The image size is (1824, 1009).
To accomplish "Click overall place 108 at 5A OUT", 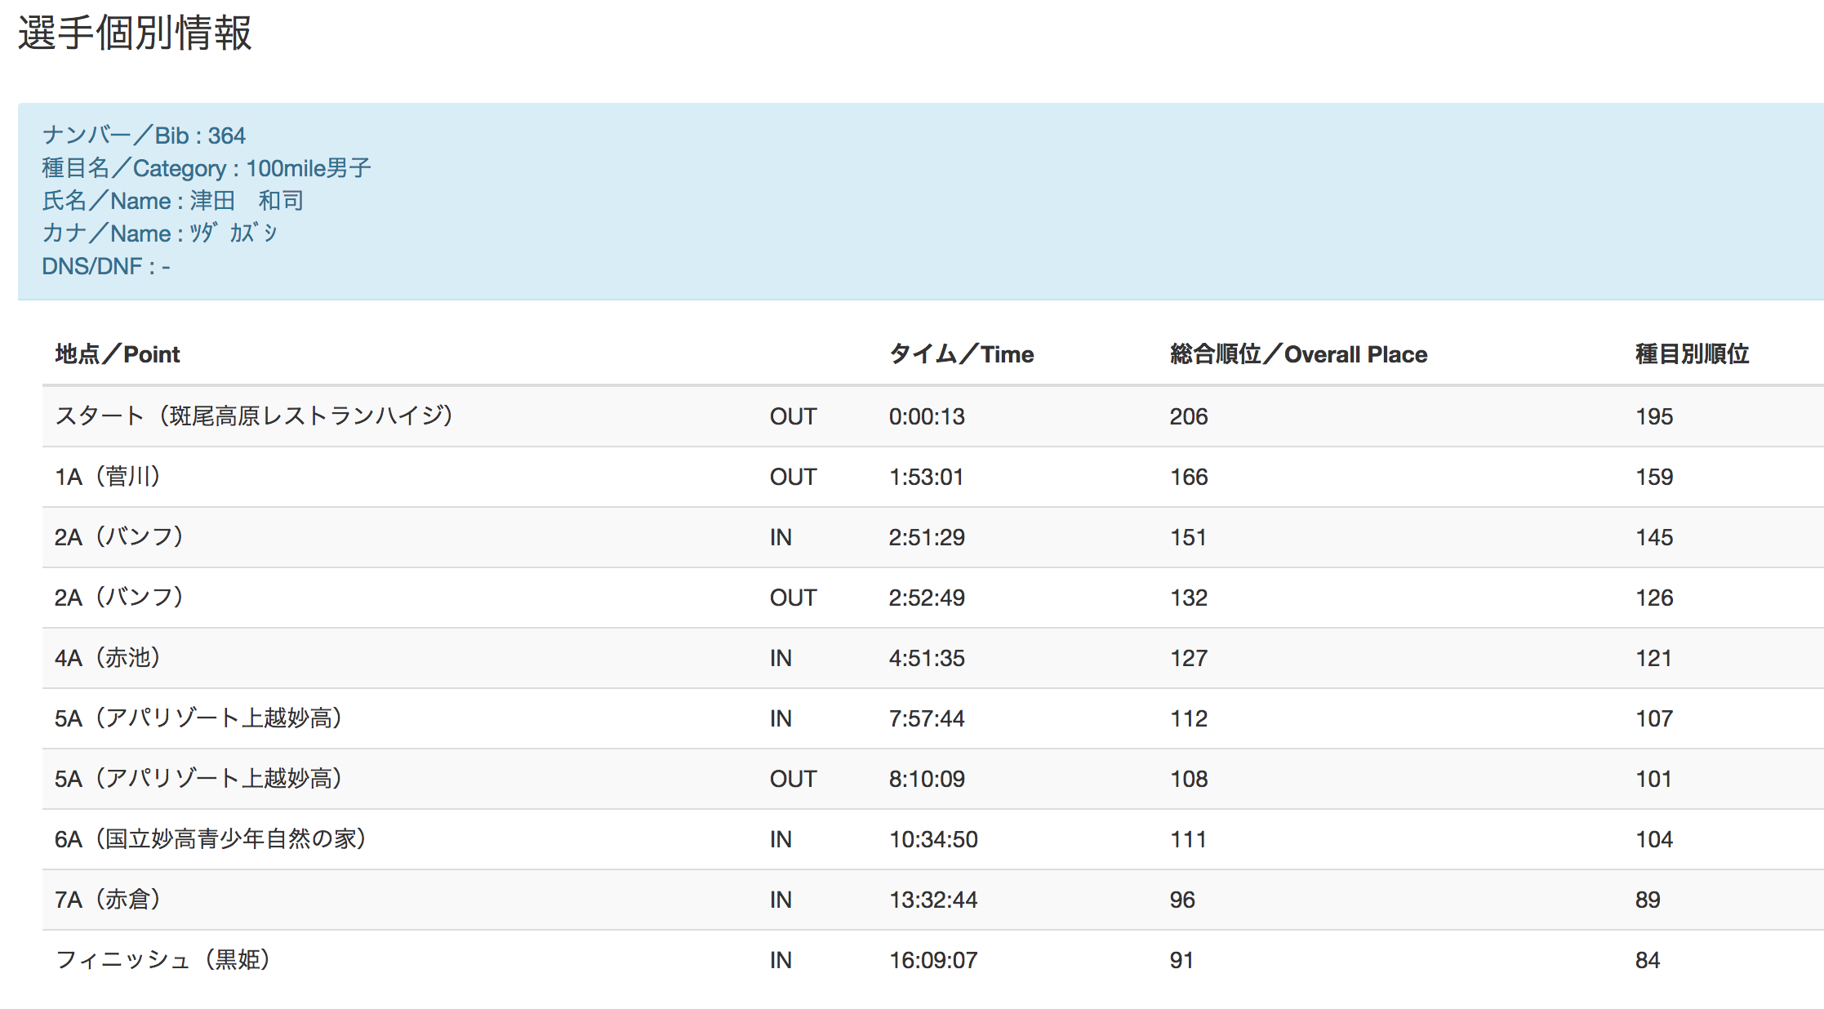I will point(1189,779).
